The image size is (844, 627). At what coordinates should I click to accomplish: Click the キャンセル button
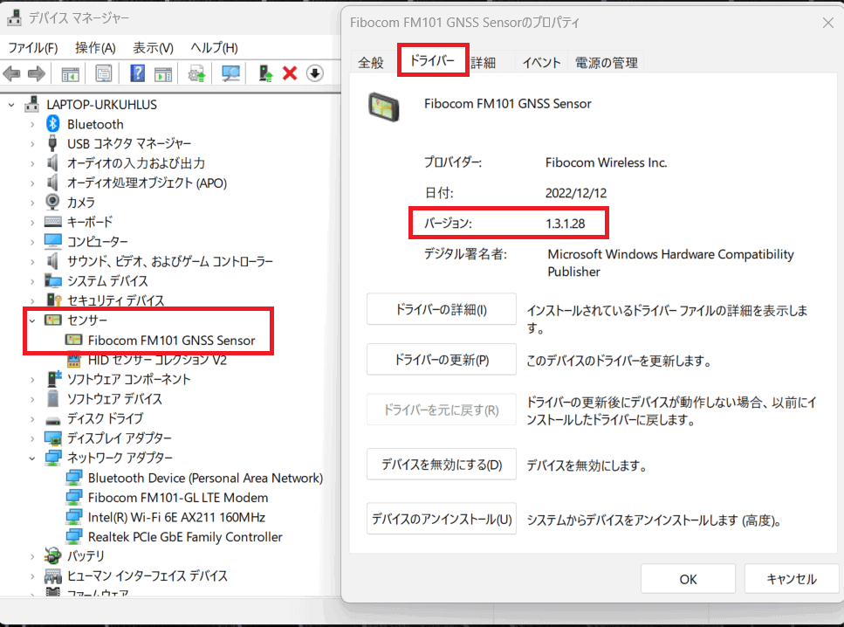(792, 579)
